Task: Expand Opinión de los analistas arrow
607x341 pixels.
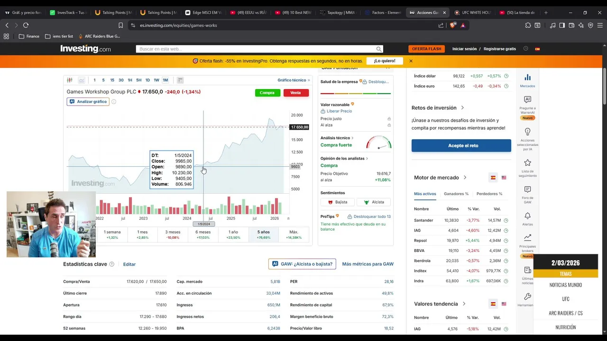Action: click(367, 158)
